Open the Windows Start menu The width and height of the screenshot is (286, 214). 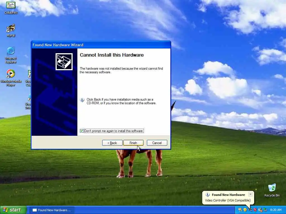13,210
